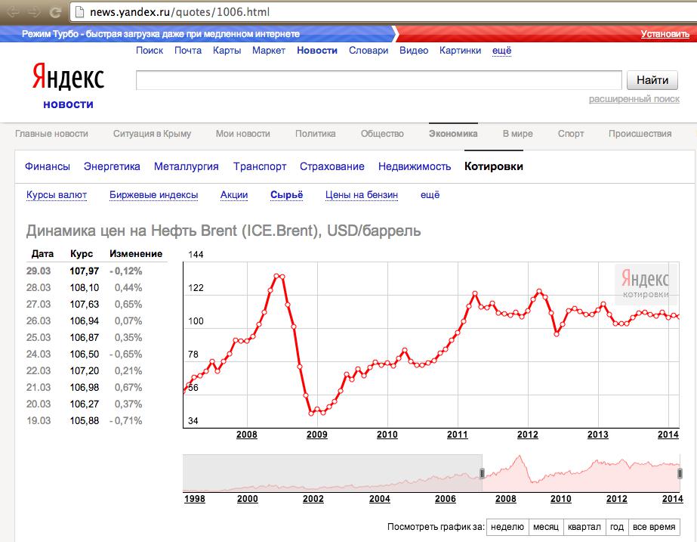Image resolution: width=697 pixels, height=542 pixels.
Task: Open Маркет service link
Action: [x=269, y=51]
